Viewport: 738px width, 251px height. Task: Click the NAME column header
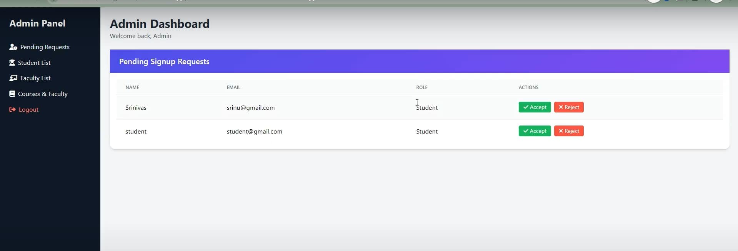pos(132,87)
